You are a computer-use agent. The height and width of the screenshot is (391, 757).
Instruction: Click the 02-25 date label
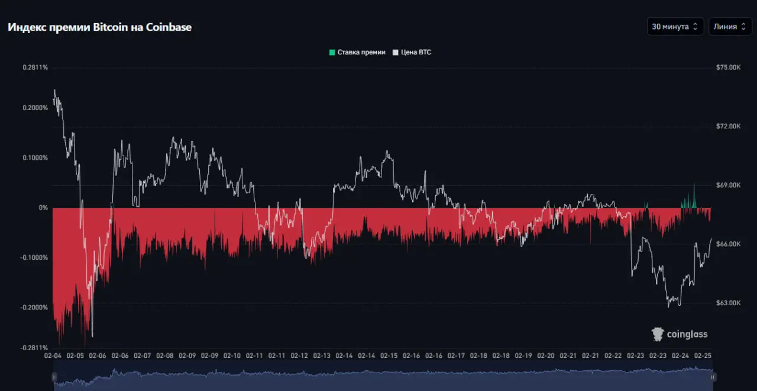click(703, 356)
